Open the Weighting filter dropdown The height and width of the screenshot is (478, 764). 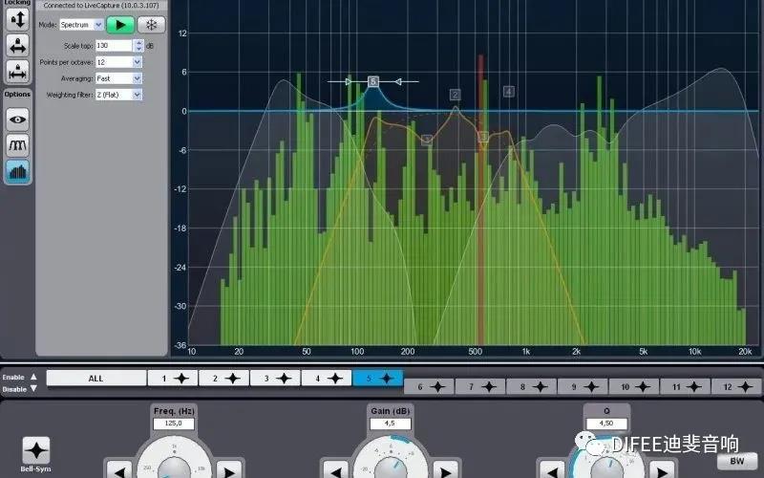pyautogui.click(x=118, y=95)
